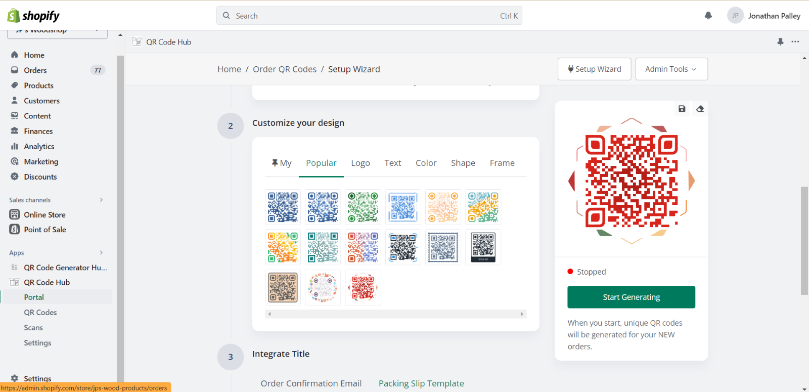Click the Setup Wizard button
The height and width of the screenshot is (392, 809).
tap(595, 69)
